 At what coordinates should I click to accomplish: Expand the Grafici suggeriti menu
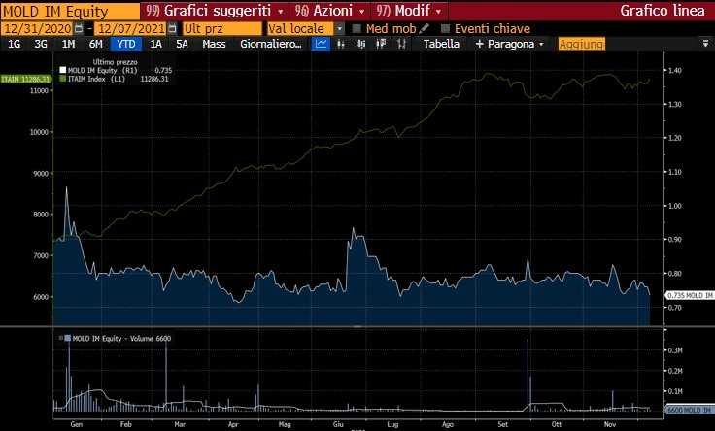tap(215, 11)
